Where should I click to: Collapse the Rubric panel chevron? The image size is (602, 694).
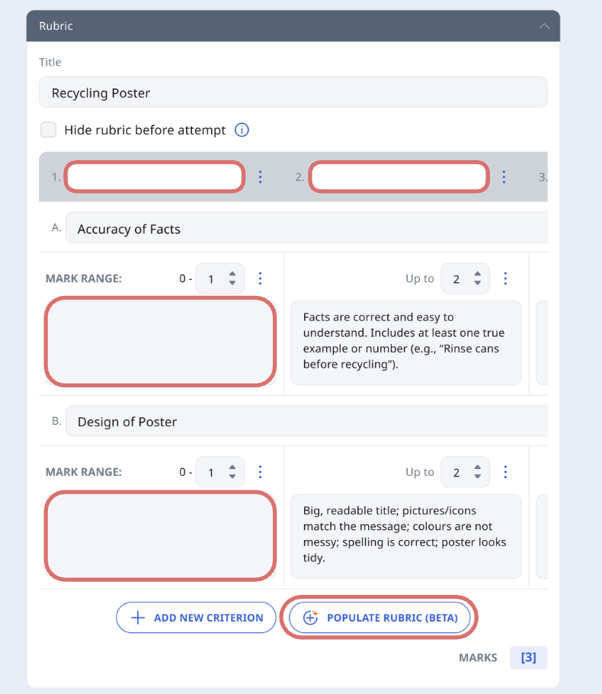pyautogui.click(x=543, y=26)
